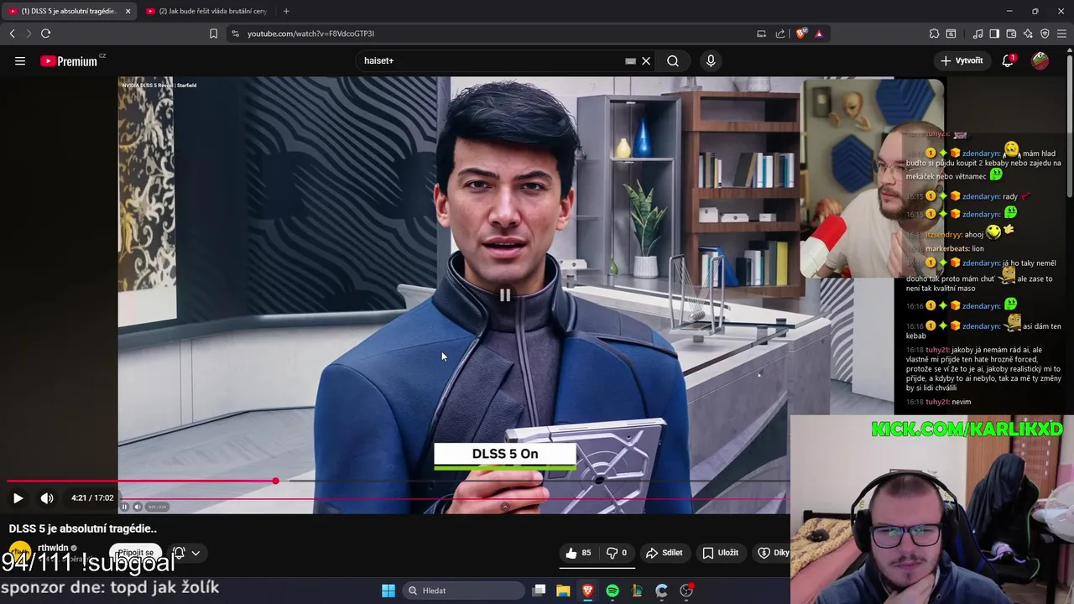1074x604 pixels.
Task: Open the rthwldn channel avatar
Action: click(x=19, y=553)
